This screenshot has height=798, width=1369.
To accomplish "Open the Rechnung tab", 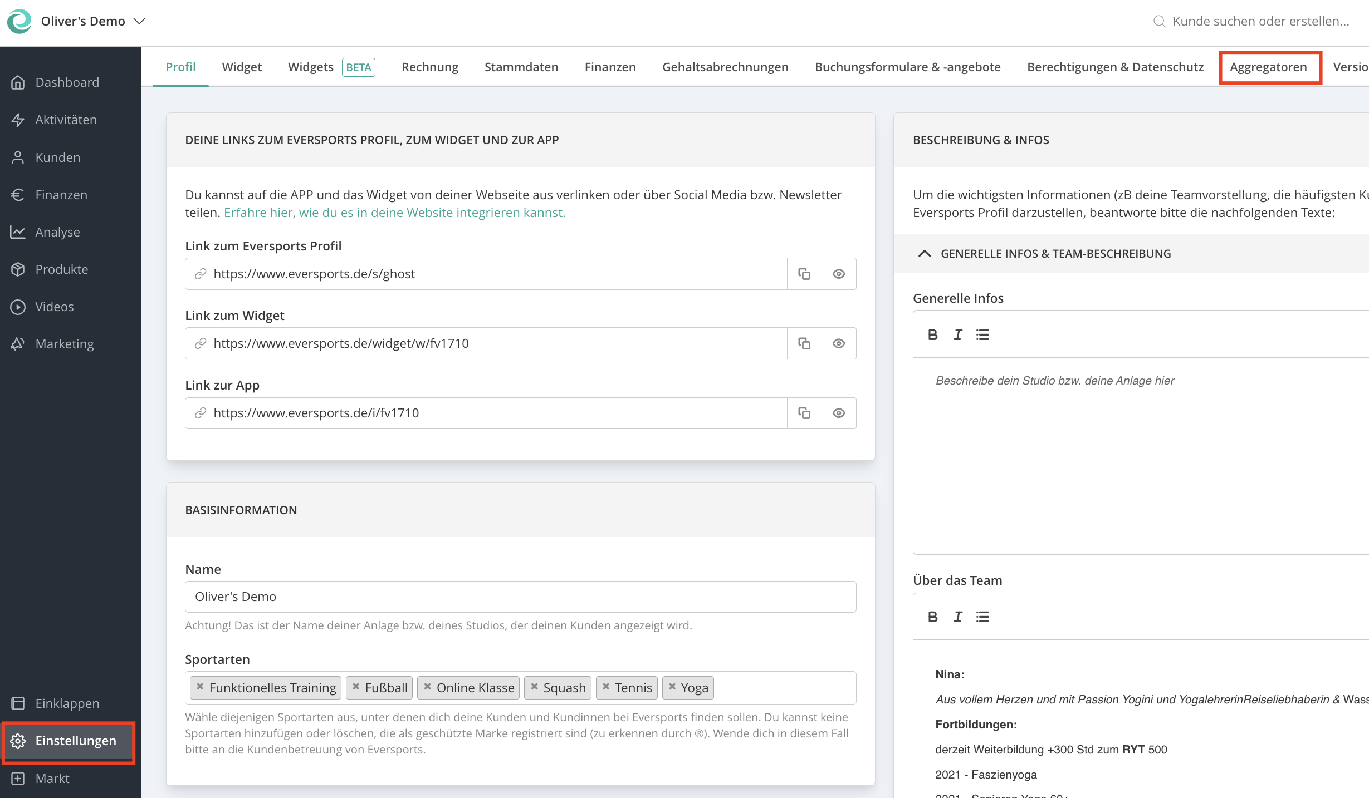I will tap(430, 67).
